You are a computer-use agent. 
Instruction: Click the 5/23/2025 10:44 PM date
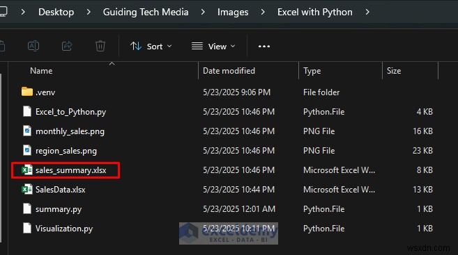pyautogui.click(x=238, y=190)
